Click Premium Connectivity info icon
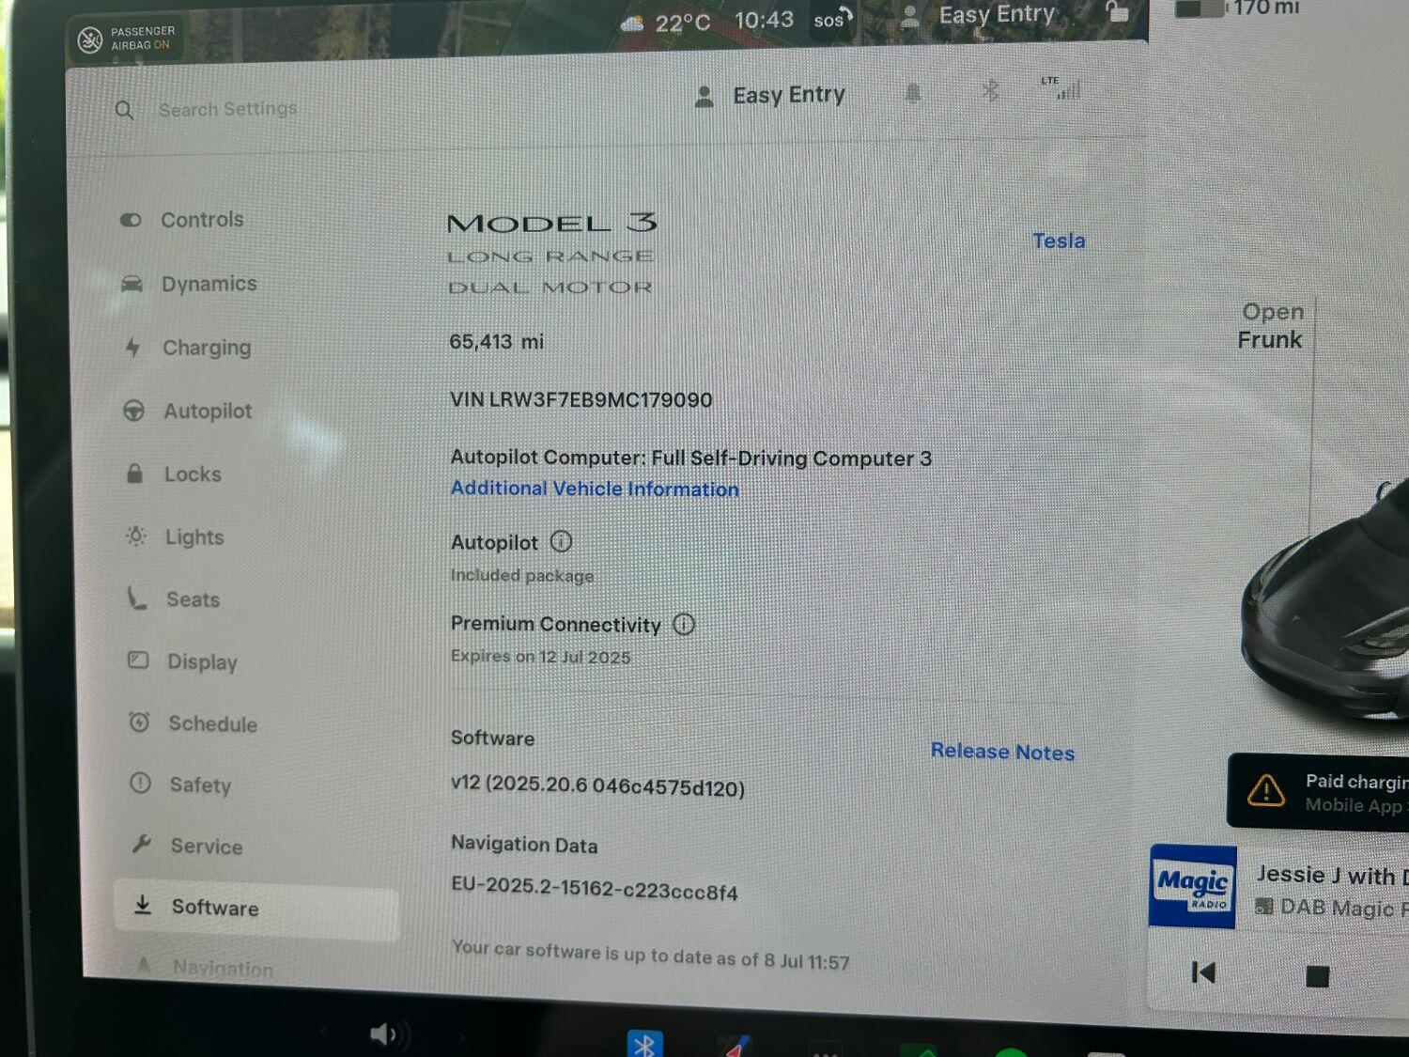 684,624
